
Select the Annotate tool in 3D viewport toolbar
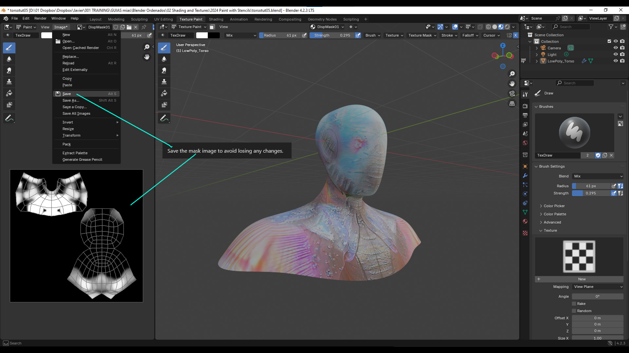pyautogui.click(x=164, y=118)
